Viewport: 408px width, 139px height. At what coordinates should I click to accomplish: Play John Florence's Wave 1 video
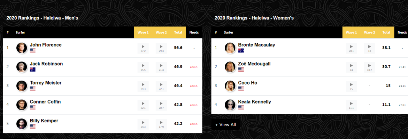tap(143, 48)
